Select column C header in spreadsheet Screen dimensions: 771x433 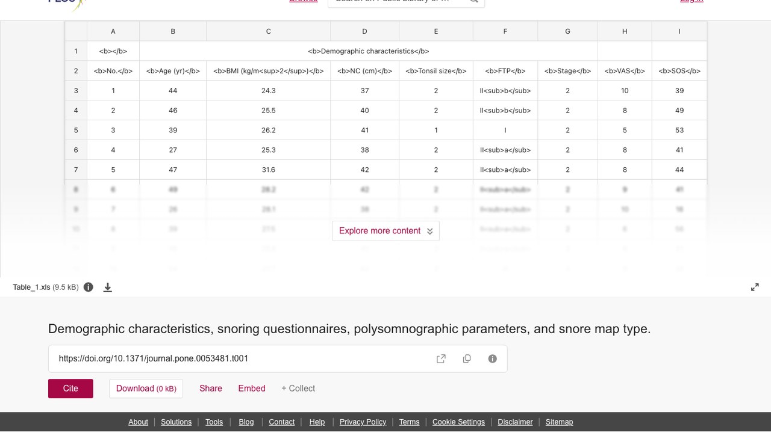[269, 31]
